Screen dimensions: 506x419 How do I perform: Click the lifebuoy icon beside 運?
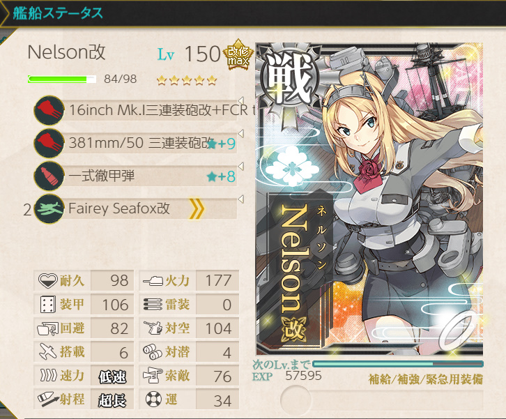[153, 399]
